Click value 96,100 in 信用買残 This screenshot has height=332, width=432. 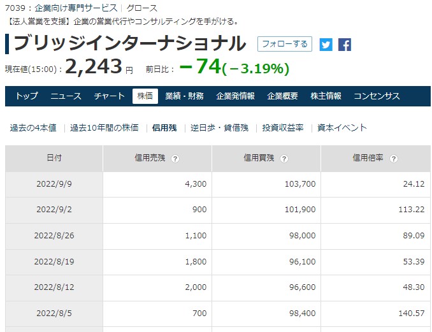302,261
